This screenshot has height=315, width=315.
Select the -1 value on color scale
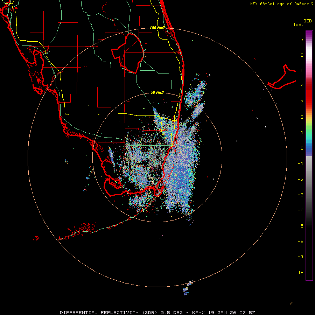click(x=301, y=164)
